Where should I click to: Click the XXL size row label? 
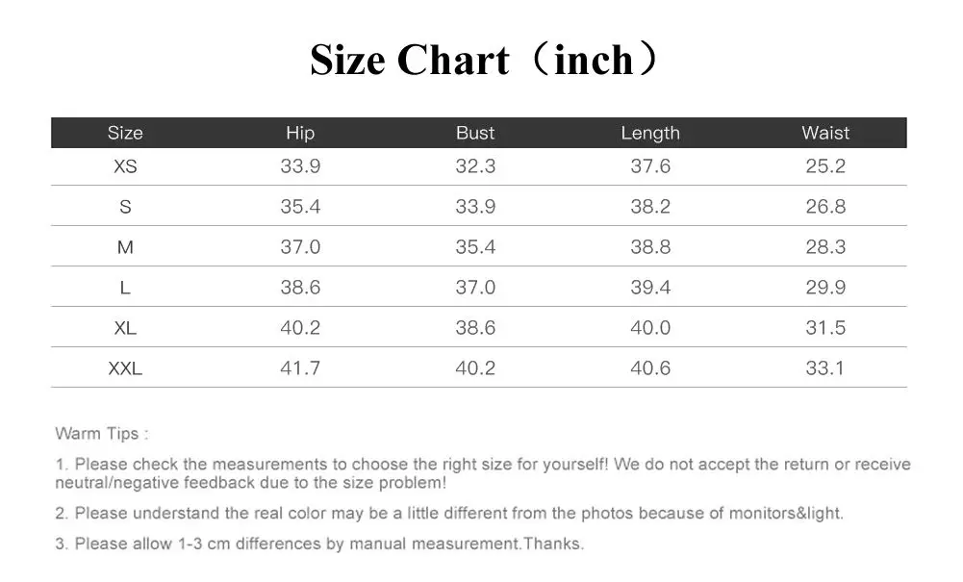tap(125, 368)
